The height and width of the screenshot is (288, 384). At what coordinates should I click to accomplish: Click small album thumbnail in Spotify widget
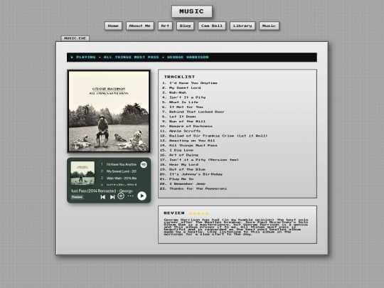82,173
